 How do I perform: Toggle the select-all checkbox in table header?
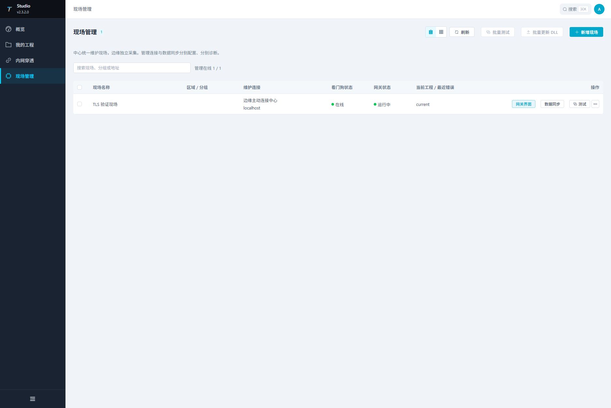[x=80, y=87]
